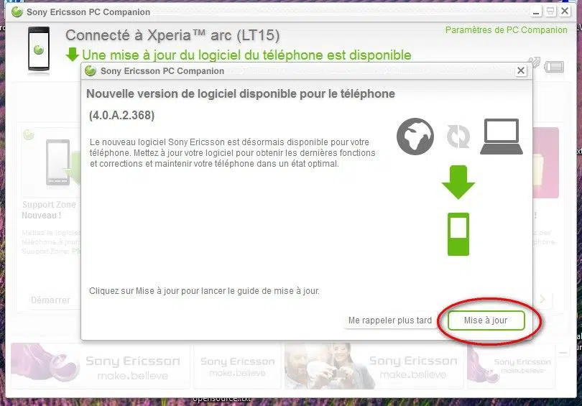Screen dimensions: 582x406
Task: Click the sync arrows icon in dialog
Action: click(x=458, y=137)
